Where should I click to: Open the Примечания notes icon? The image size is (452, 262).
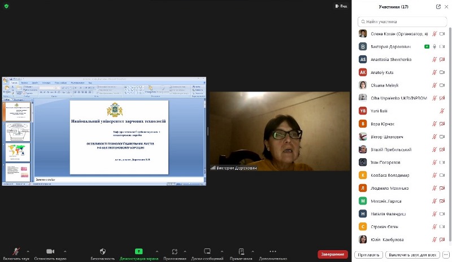point(241,251)
